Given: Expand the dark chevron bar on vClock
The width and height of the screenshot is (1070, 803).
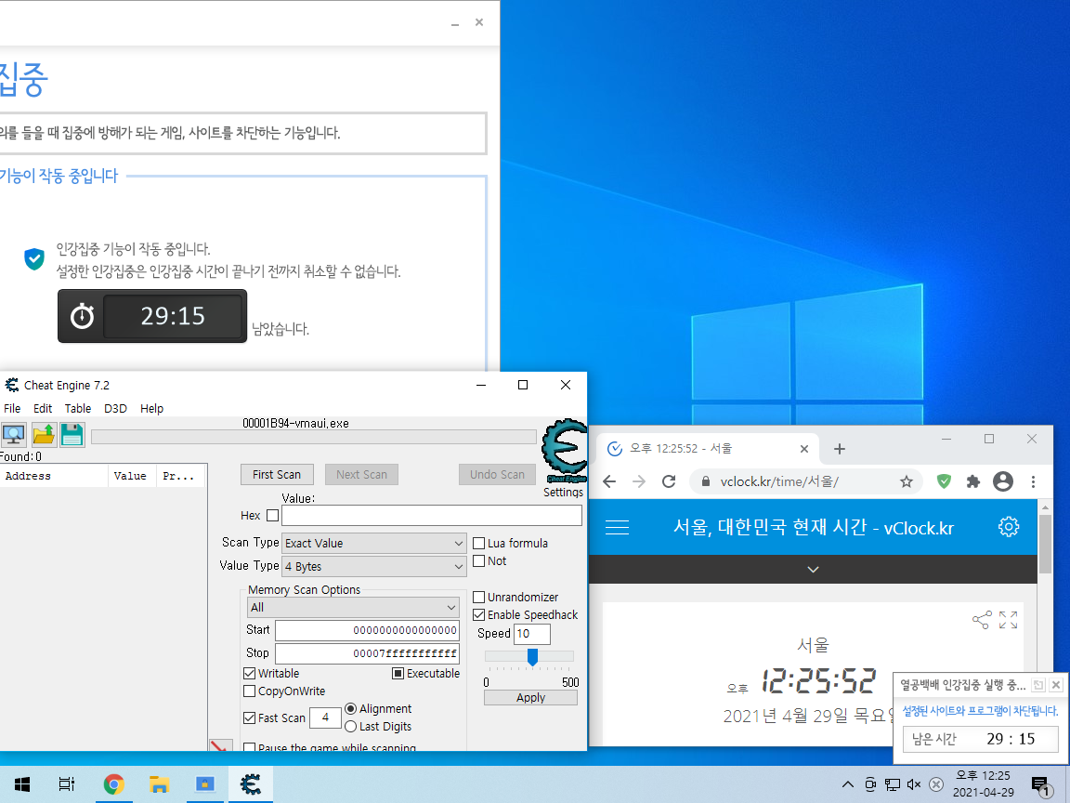Looking at the screenshot, I should (813, 569).
